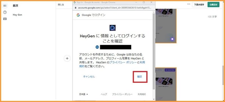Click the 確認 button in the Google dialog

[x=139, y=77]
